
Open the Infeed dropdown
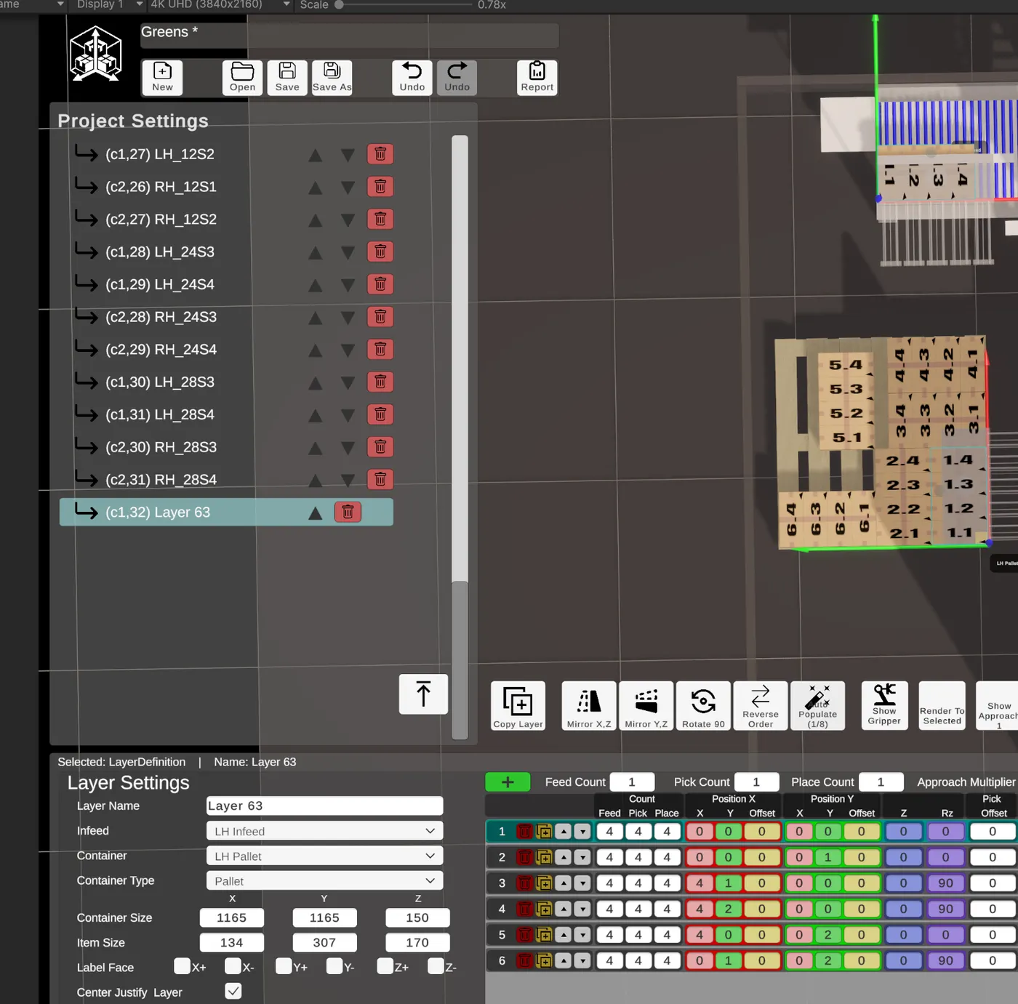(324, 831)
